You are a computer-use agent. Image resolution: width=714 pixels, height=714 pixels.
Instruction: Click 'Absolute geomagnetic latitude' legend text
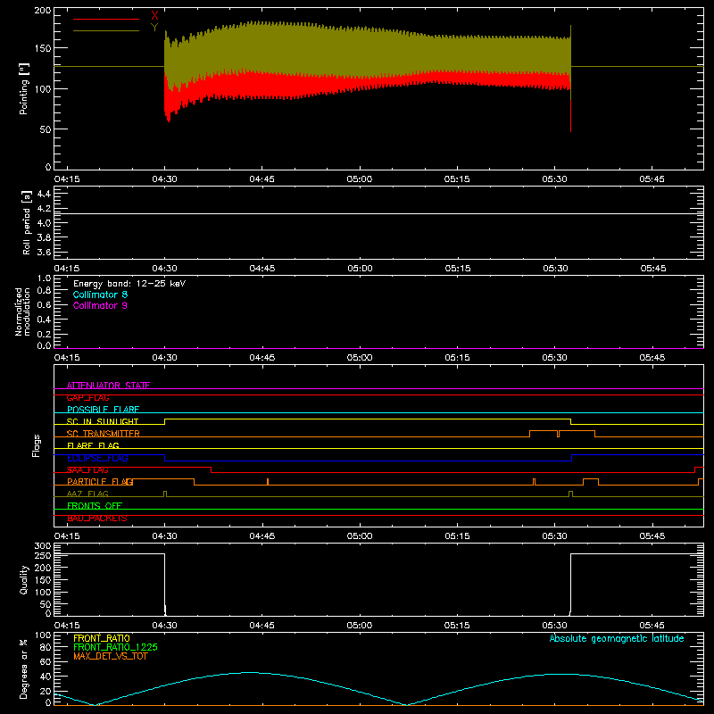click(617, 638)
